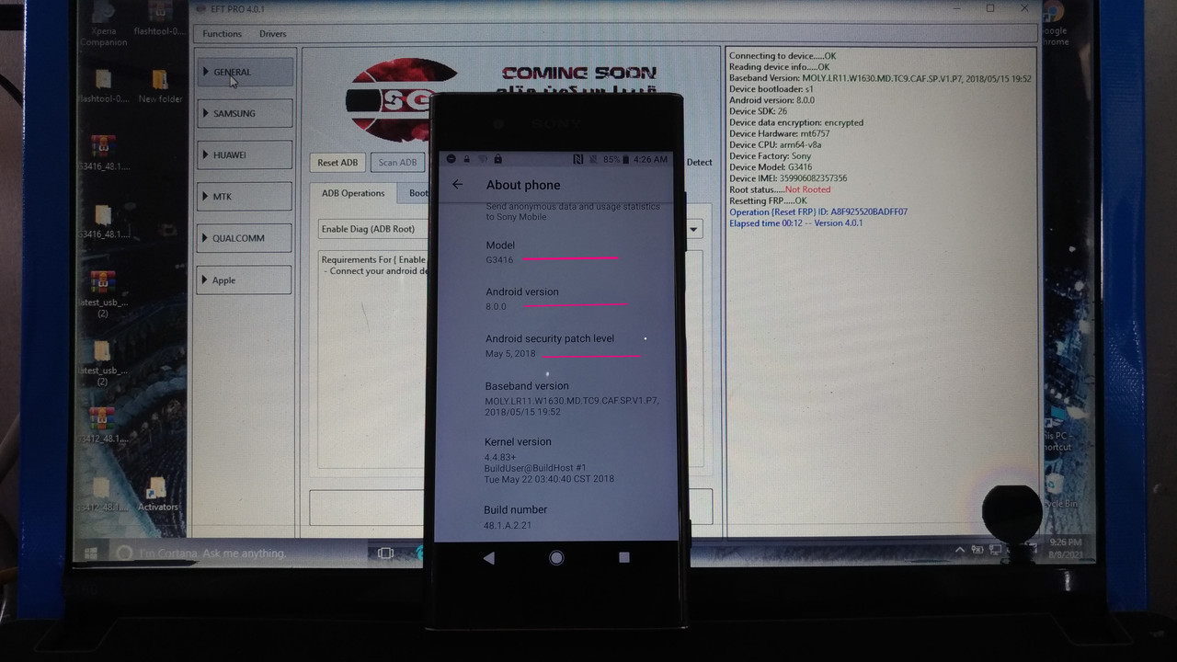
Task: Click the Elapsed time 00:12 log line
Action: click(796, 223)
